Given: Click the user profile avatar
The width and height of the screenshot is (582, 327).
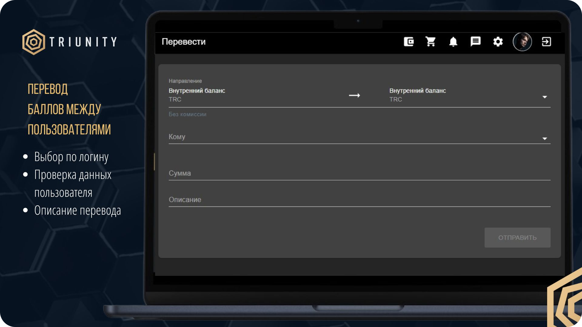Looking at the screenshot, I should tap(522, 41).
